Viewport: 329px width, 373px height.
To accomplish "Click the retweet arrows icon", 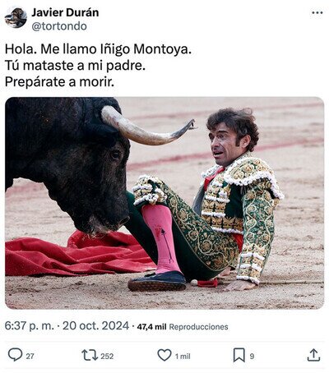I will (90, 355).
